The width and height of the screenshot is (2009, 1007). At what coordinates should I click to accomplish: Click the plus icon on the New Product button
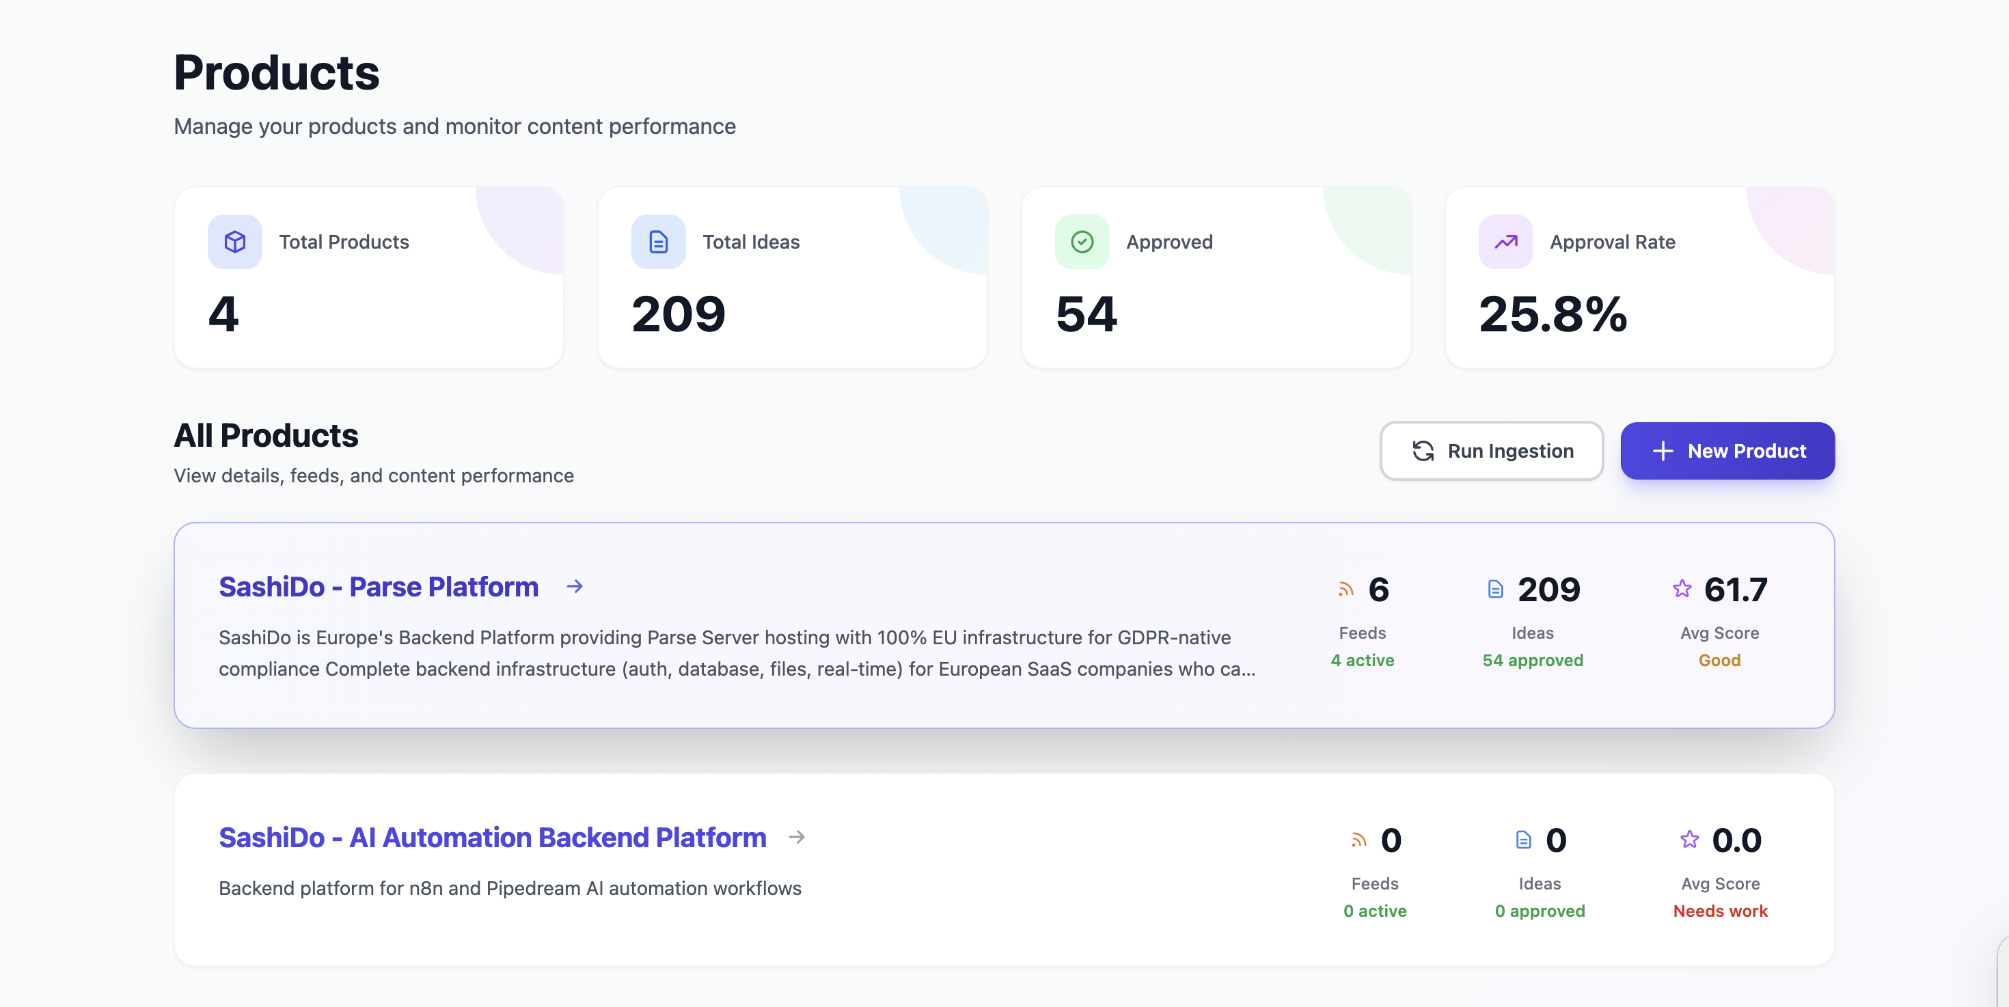click(x=1663, y=450)
